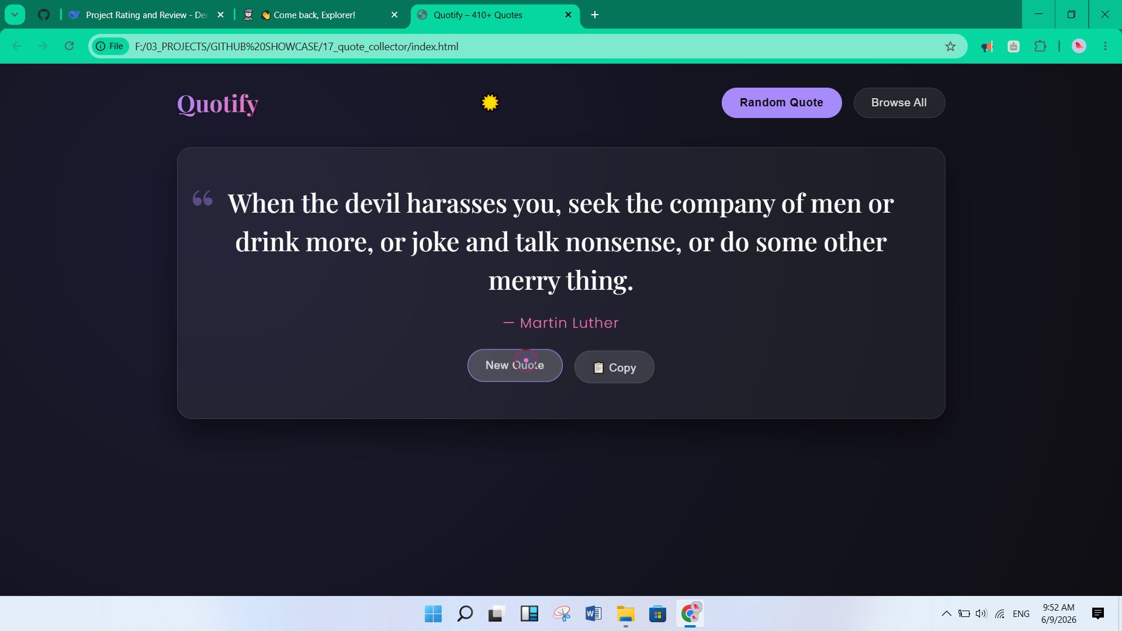Image resolution: width=1122 pixels, height=631 pixels.
Task: Go forward to the next page
Action: 43,46
